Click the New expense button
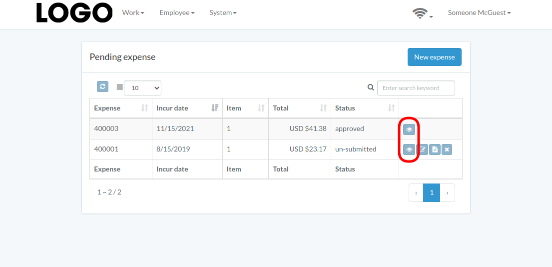This screenshot has width=552, height=267. (x=435, y=57)
